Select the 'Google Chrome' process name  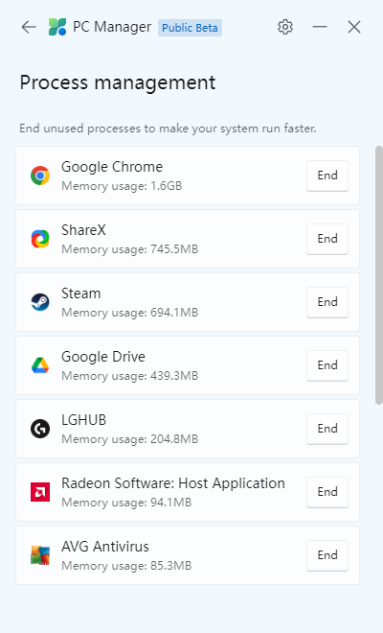[112, 167]
